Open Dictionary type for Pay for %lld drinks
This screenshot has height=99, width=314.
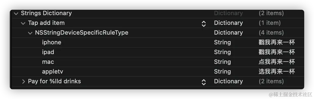228,81
